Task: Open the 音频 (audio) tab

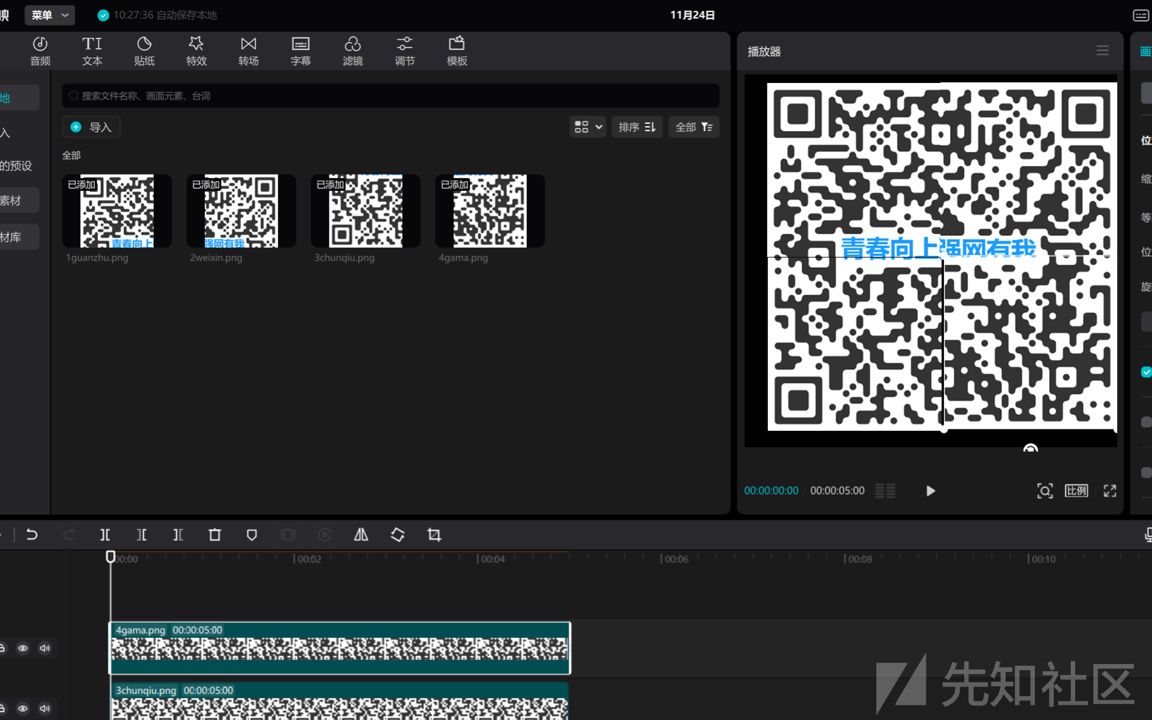Action: tap(40, 51)
